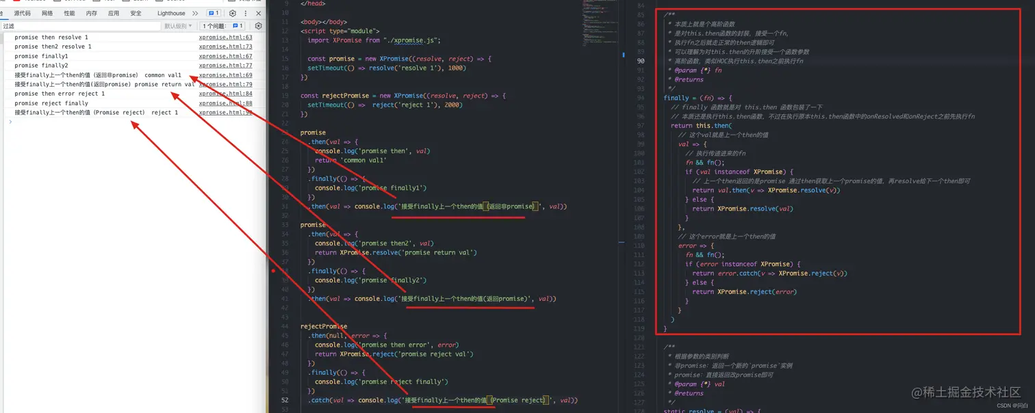Select log 'promise then2 resolve 1'

53,46
